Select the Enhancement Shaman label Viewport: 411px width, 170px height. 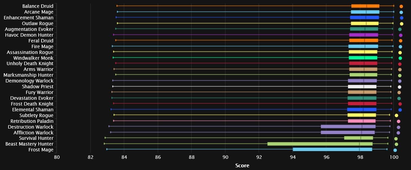click(x=28, y=18)
